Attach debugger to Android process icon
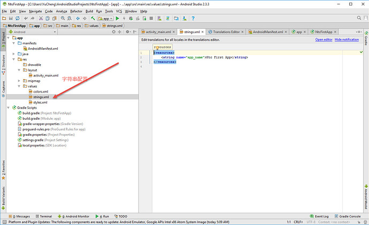369x225 pixels. [145, 18]
